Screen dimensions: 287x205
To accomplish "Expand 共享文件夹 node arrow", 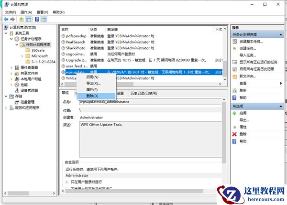I will click(x=11, y=73).
